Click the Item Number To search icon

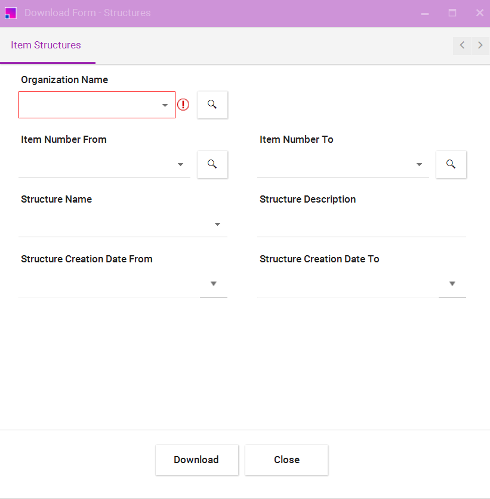coord(451,164)
